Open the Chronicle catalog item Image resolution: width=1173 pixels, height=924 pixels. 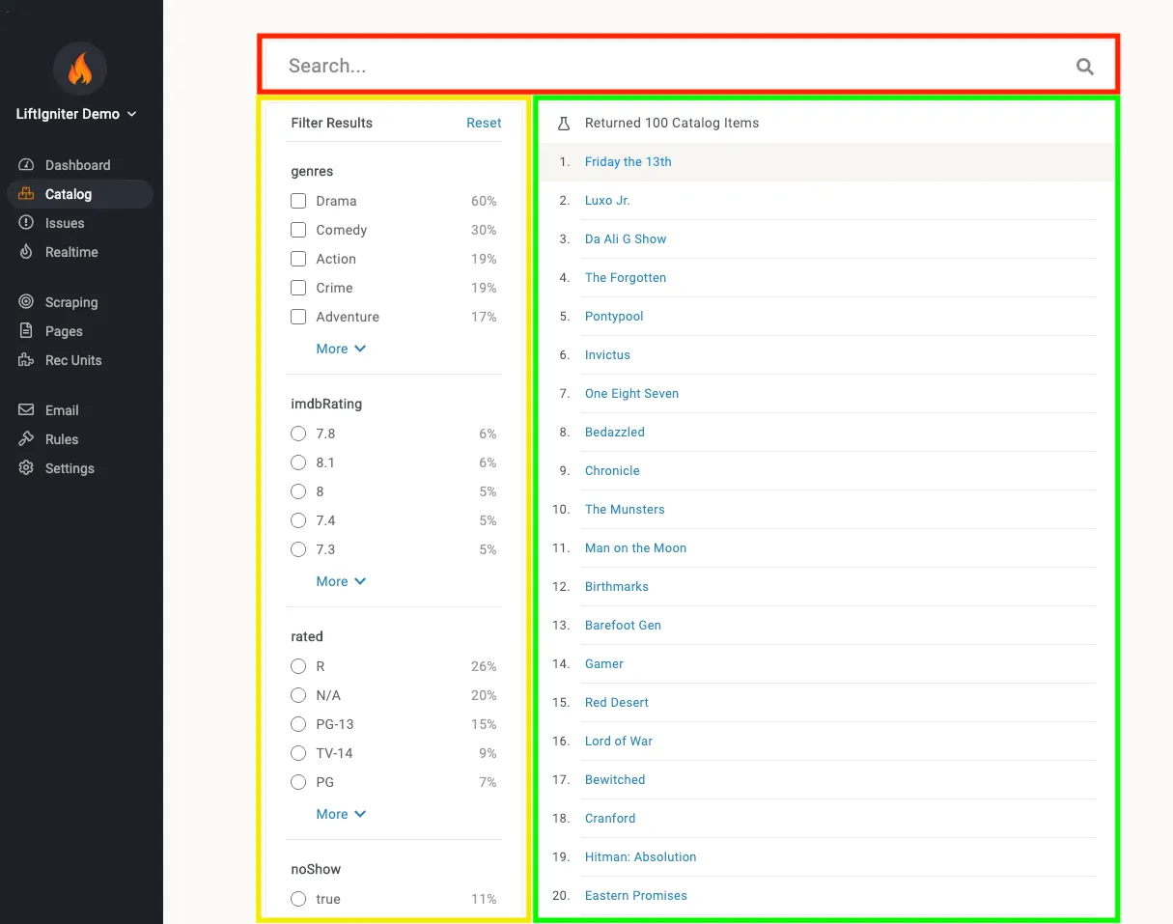pos(612,471)
